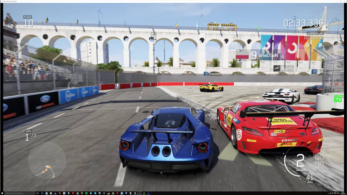Click the green FPS counter '60'
This screenshot has height=195, width=347.
(x=338, y=99)
